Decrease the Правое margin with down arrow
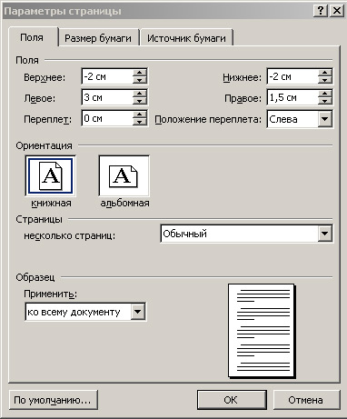This screenshot has width=347, height=419. pos(325,101)
